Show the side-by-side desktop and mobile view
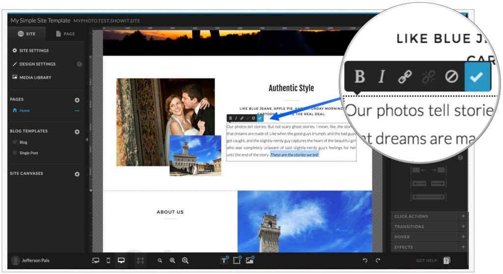Viewport: 503px width, 274px height. coord(96,261)
